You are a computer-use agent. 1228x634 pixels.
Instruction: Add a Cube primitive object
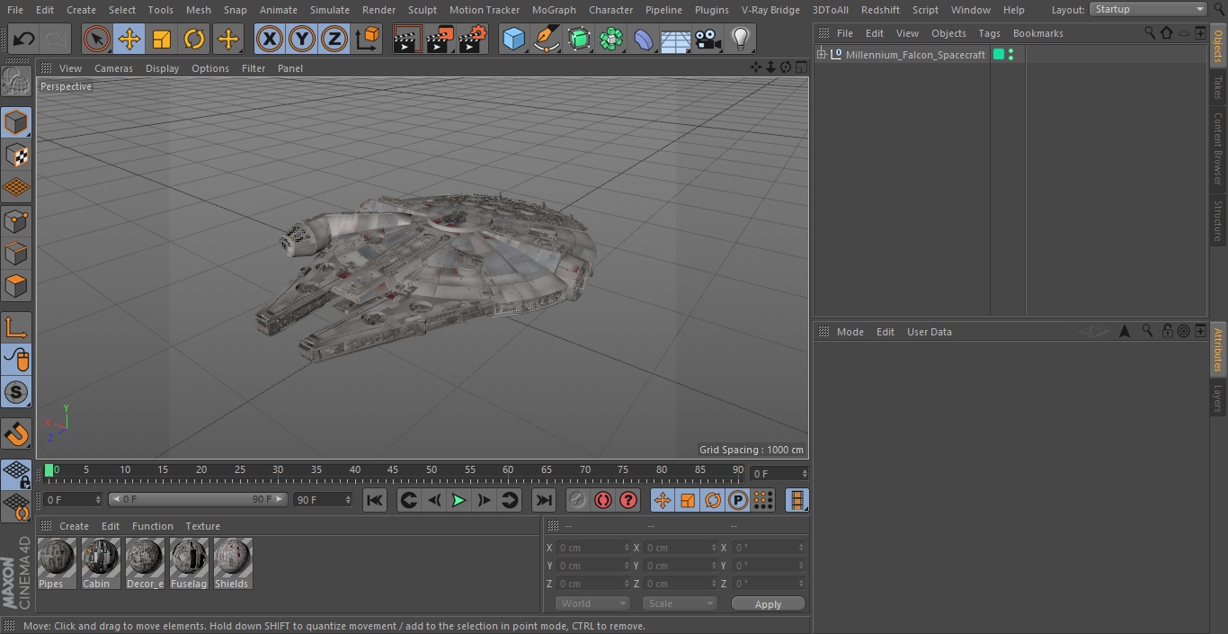513,39
